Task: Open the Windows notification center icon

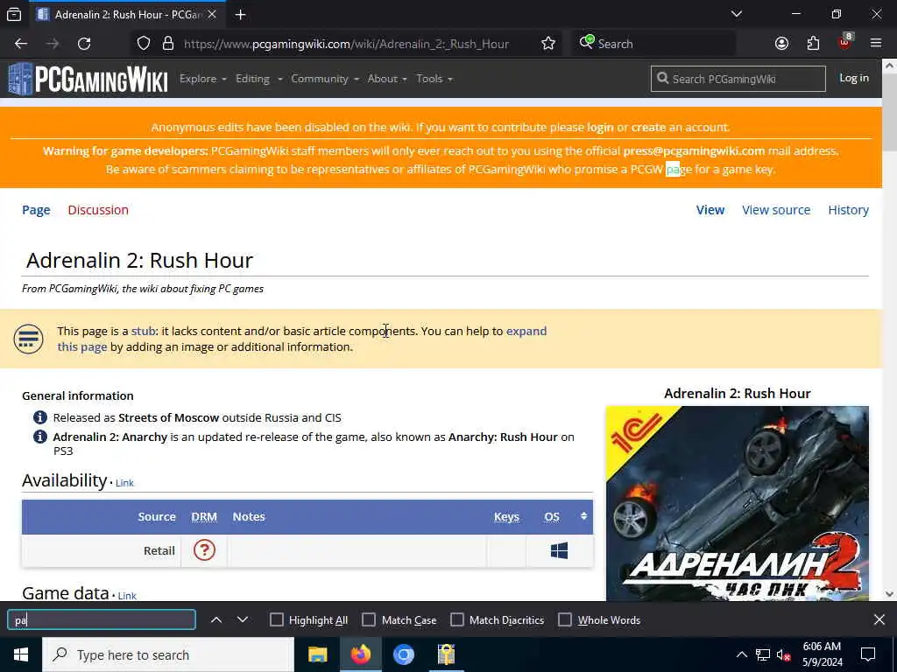Action: pyautogui.click(x=868, y=654)
